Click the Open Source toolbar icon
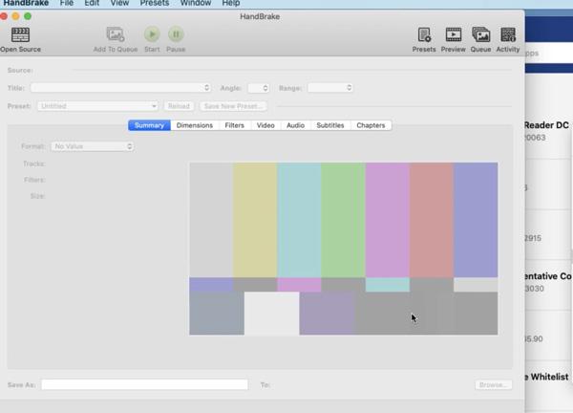Screen dimensions: 573x413 point(20,34)
